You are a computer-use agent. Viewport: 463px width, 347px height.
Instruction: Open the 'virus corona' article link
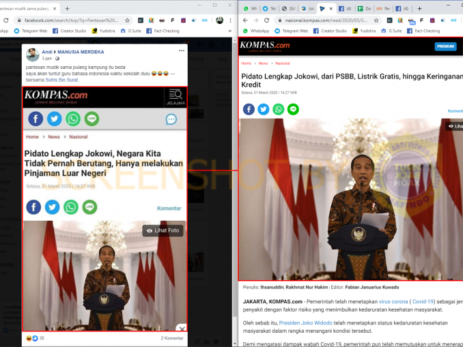click(x=393, y=301)
